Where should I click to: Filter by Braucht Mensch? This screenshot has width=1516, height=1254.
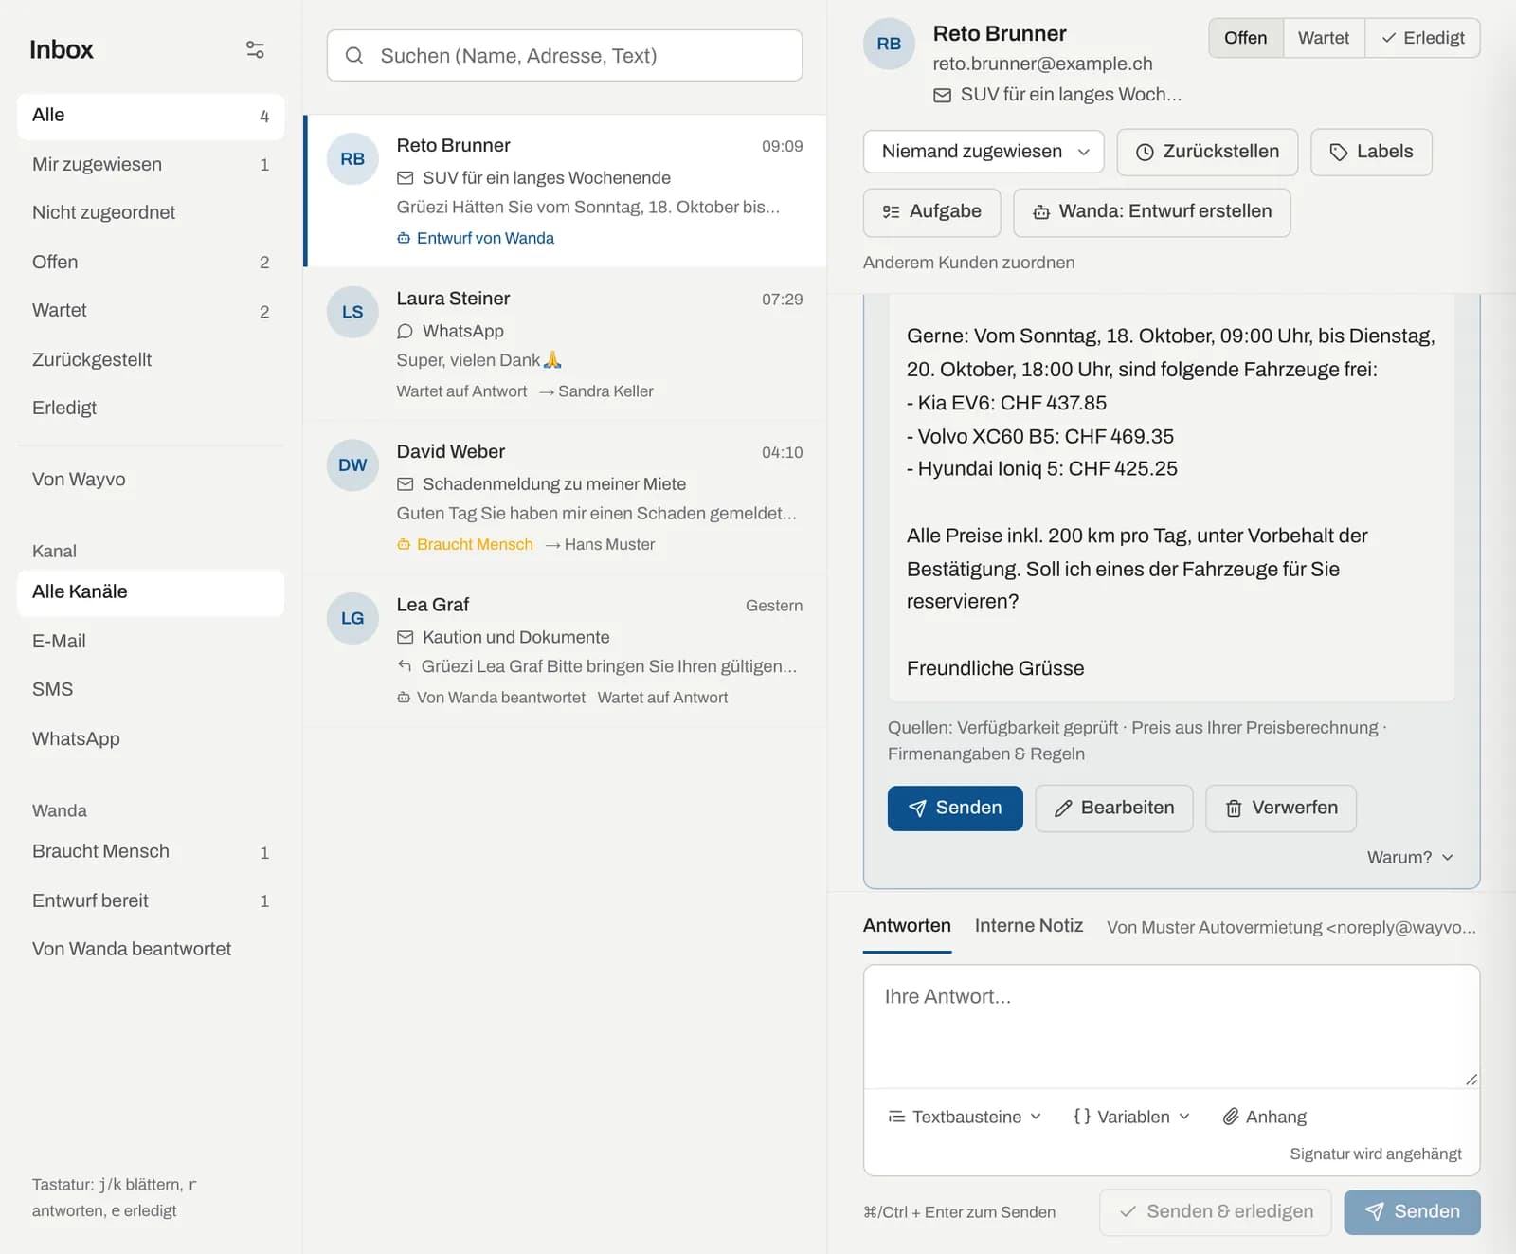[151, 852]
